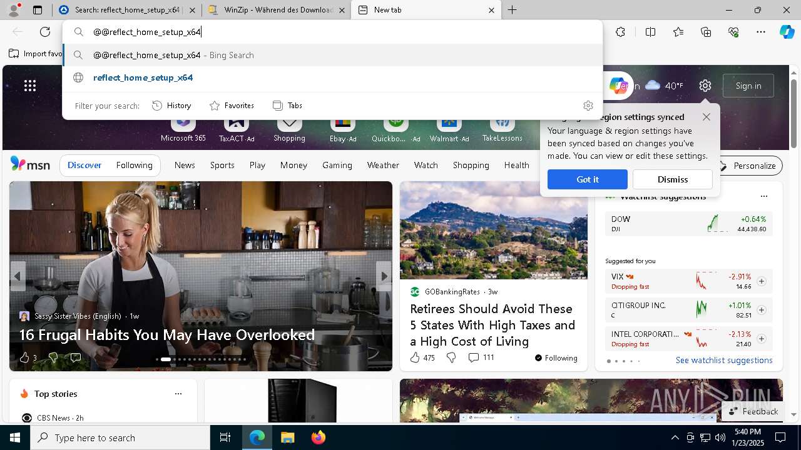Open the Feedback button
The height and width of the screenshot is (450, 801).
click(x=753, y=411)
